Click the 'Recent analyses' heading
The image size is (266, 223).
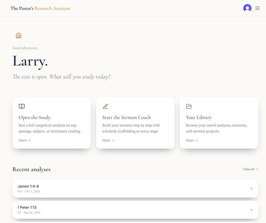pos(32,169)
